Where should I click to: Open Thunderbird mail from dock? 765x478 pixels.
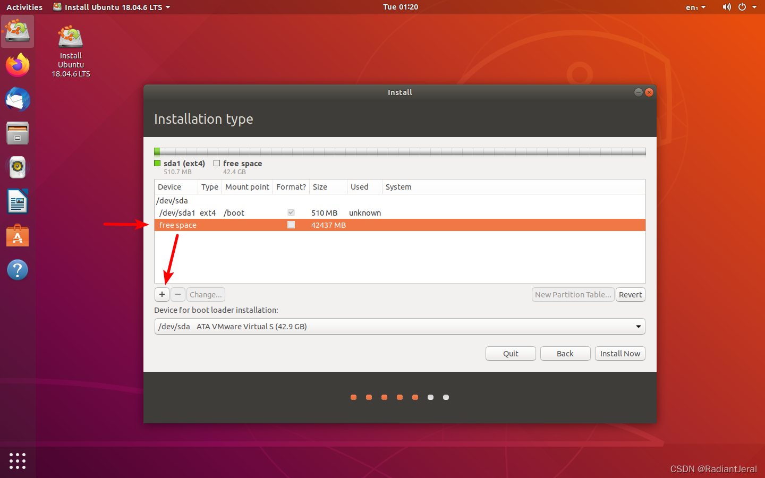(18, 99)
